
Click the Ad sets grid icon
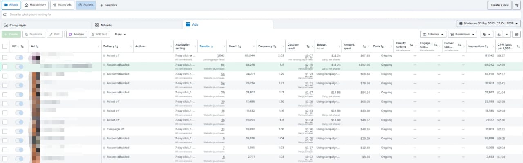[97, 25]
